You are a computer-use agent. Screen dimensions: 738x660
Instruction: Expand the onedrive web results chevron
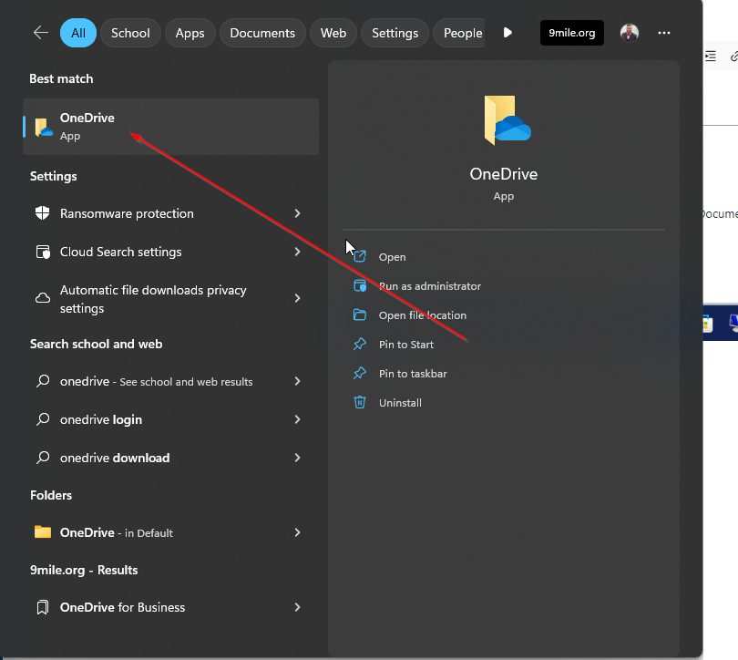pos(297,381)
